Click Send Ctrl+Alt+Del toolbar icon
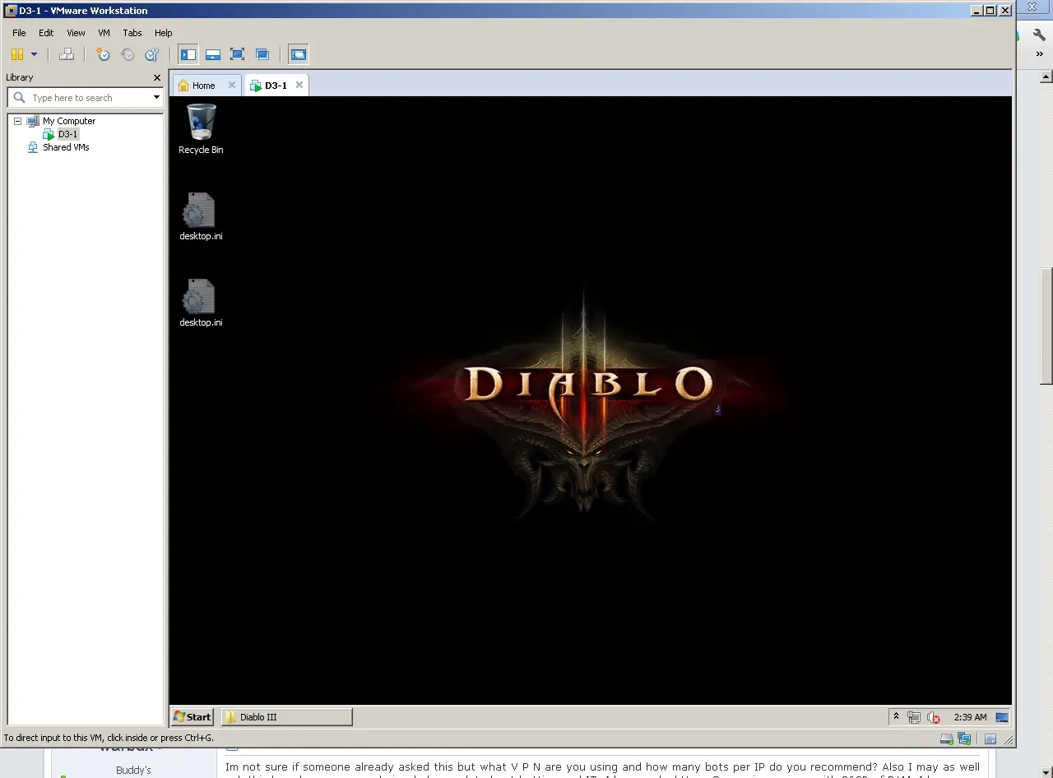This screenshot has width=1053, height=778. pos(67,54)
